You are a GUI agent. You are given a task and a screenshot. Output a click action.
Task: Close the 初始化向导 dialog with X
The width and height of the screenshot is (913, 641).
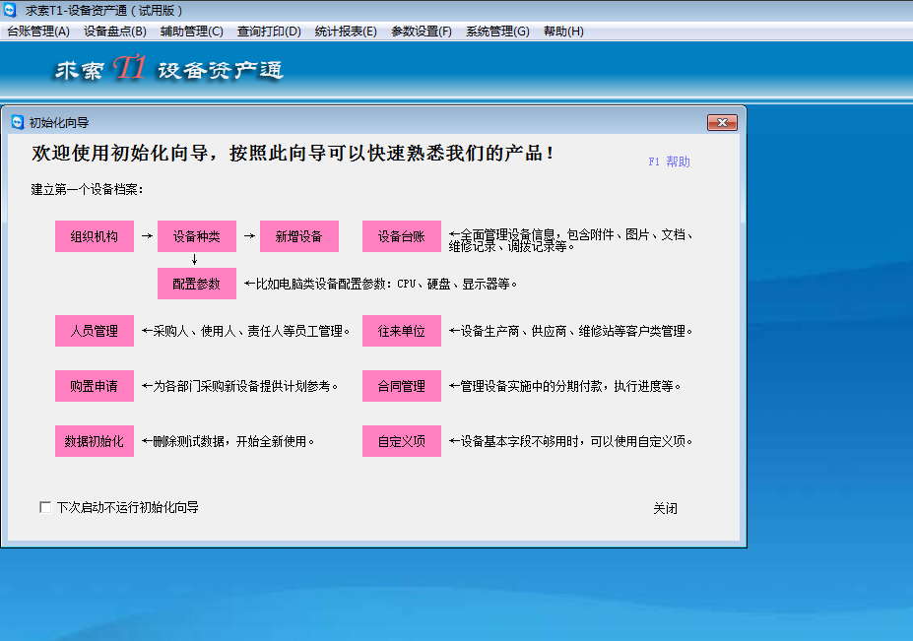click(x=722, y=122)
